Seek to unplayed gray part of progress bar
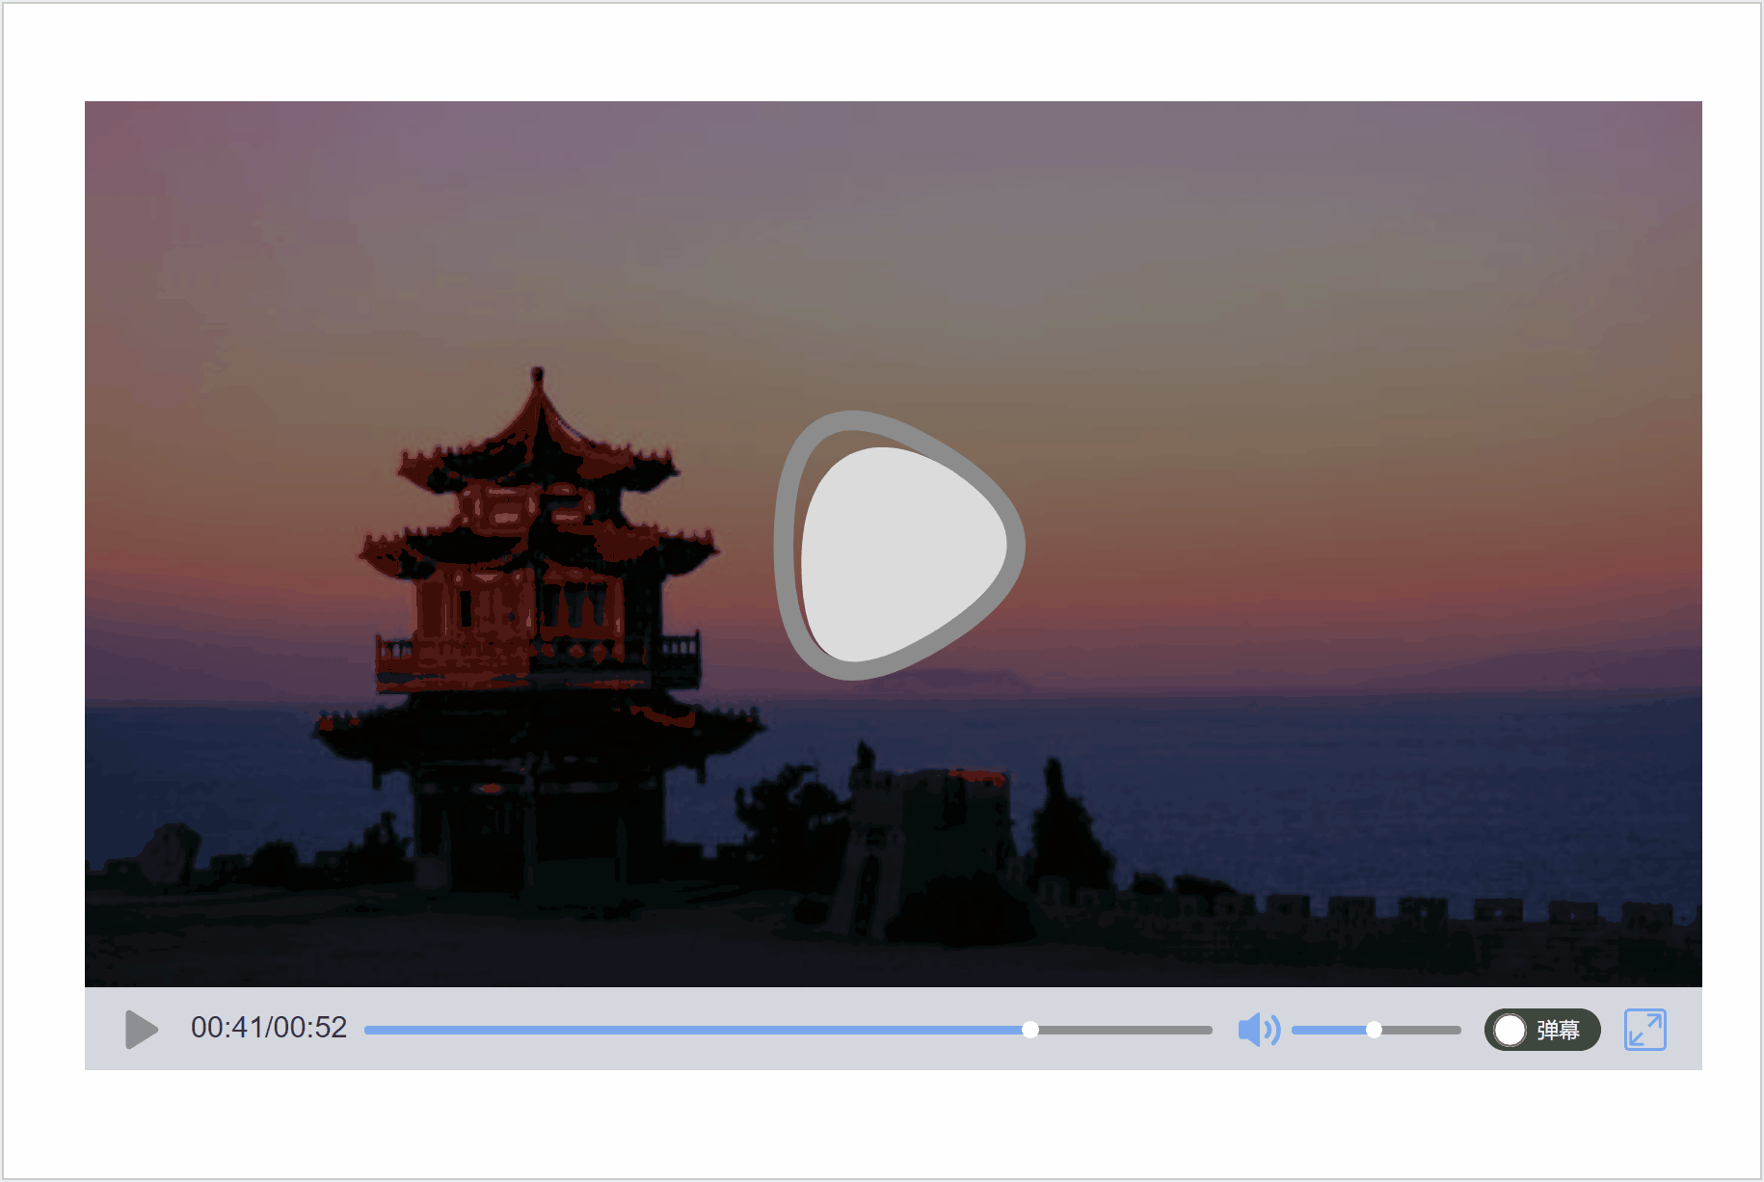Screen dimensions: 1764x1182 1125,1030
